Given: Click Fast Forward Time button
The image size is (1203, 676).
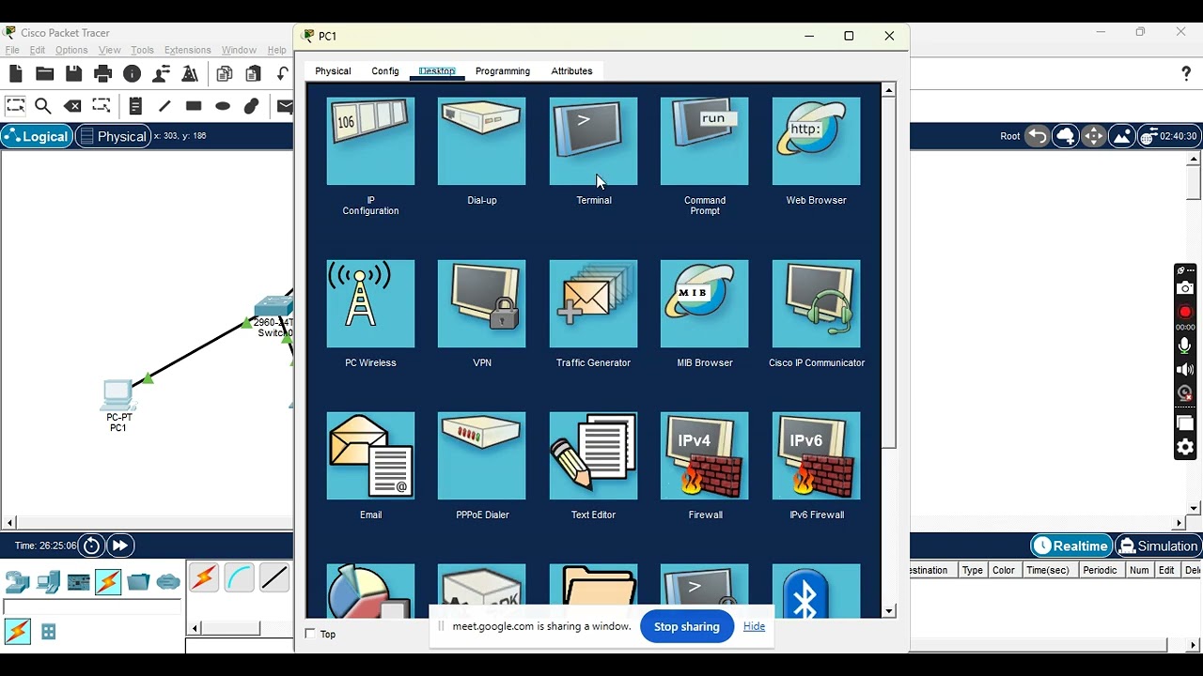Looking at the screenshot, I should pyautogui.click(x=120, y=545).
